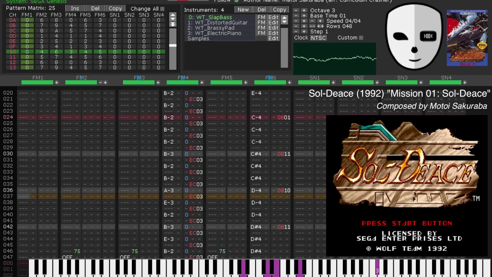The width and height of the screenshot is (492, 277).
Task: Click the oscilloscope waveform display
Action: point(335,58)
